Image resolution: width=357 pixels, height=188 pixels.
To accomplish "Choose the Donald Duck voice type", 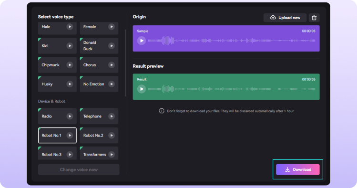I will [x=99, y=46].
